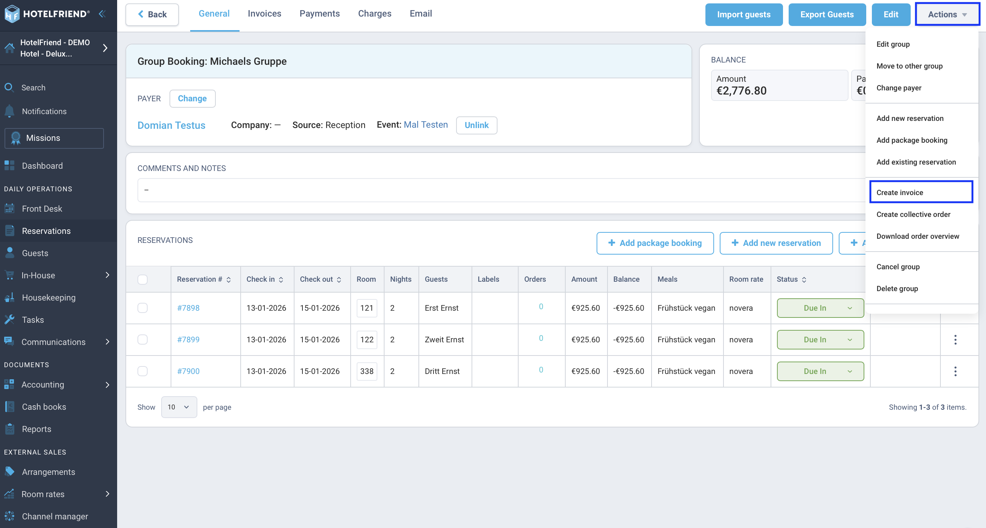Viewport: 986px width, 528px height.
Task: Open reservation link #7898
Action: (x=188, y=308)
